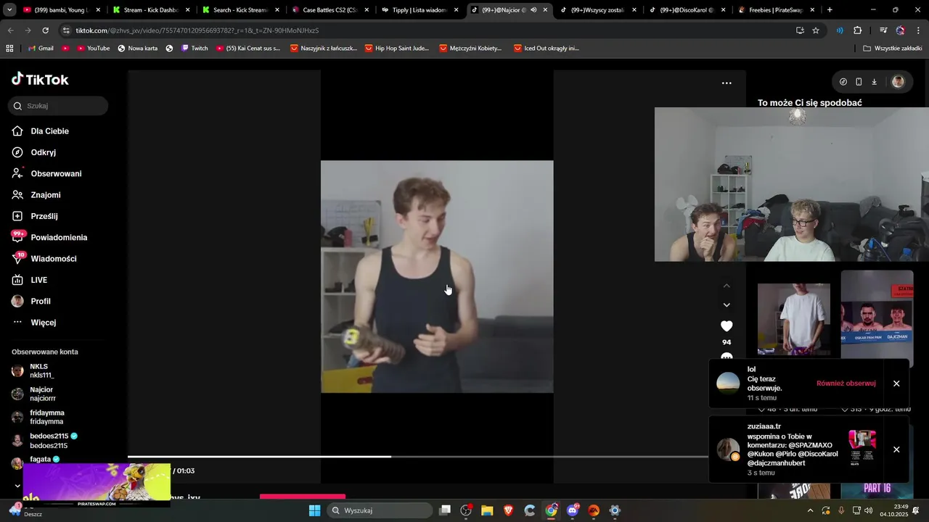Viewport: 929px width, 522px height.
Task: Open the TikTok logo home link
Action: [40, 79]
